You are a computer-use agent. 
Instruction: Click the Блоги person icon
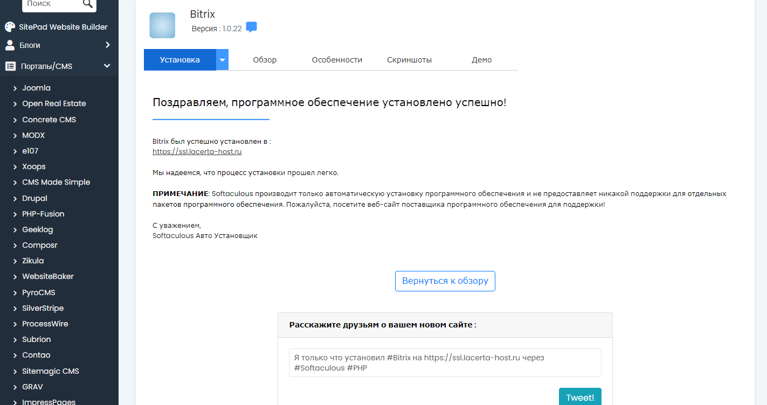click(x=10, y=45)
